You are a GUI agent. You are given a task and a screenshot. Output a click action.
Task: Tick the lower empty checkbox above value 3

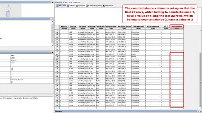12,70
